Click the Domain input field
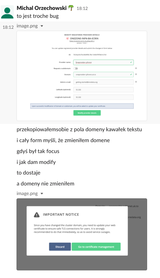Image resolution: width=160 pixels, height=278 pixels. coord(103,74)
